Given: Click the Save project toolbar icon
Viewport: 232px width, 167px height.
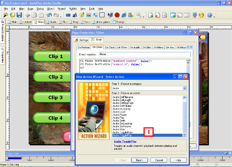Looking at the screenshot, I should pos(19,15).
